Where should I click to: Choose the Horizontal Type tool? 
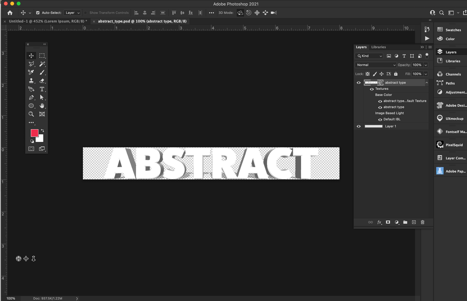click(42, 89)
